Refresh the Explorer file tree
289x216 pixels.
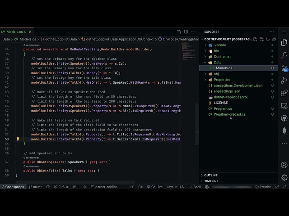[x=268, y=39]
